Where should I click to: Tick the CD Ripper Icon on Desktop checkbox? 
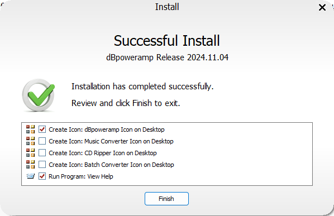42,152
